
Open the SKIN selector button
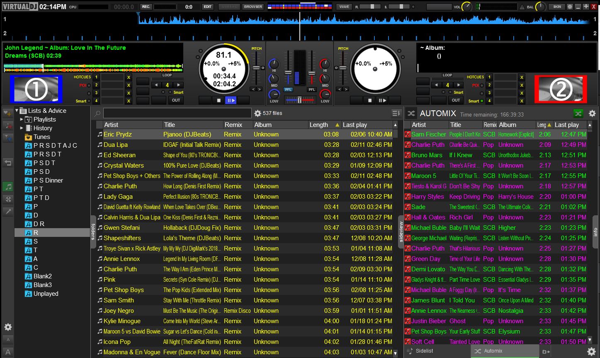[x=557, y=7]
